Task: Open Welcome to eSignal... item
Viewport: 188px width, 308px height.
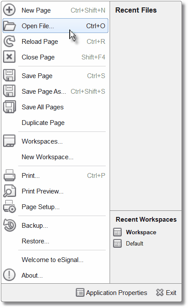Action: click(x=55, y=260)
